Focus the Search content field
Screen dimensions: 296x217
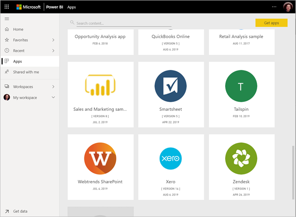[124, 23]
